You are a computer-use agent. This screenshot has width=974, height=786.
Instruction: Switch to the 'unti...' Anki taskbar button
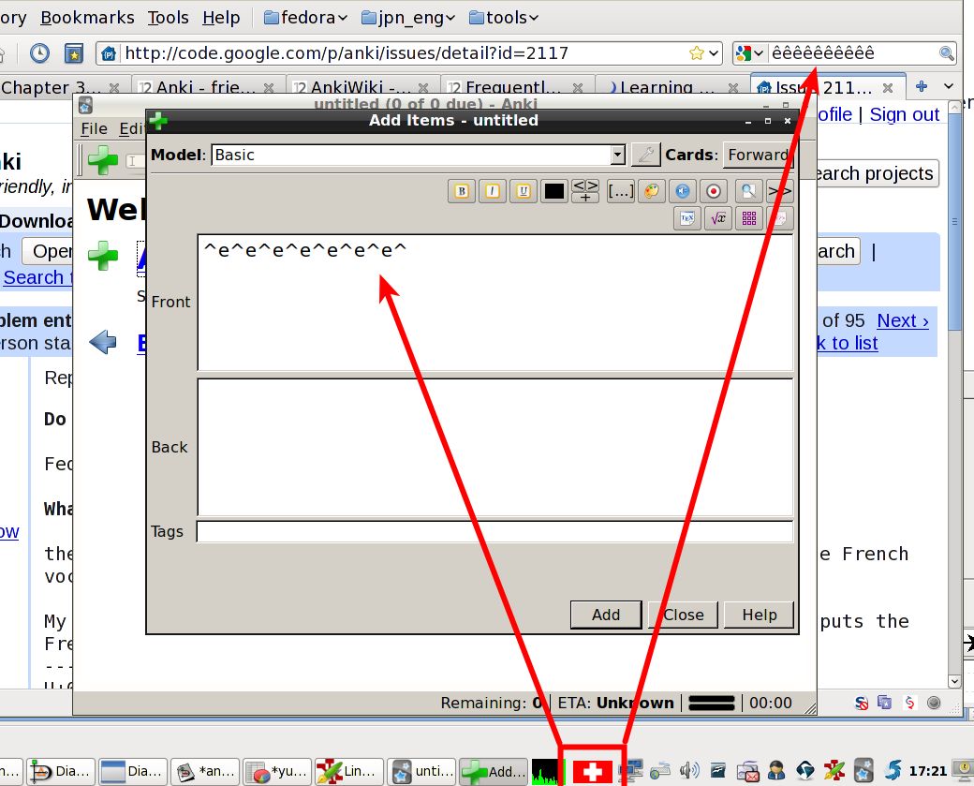pos(421,772)
